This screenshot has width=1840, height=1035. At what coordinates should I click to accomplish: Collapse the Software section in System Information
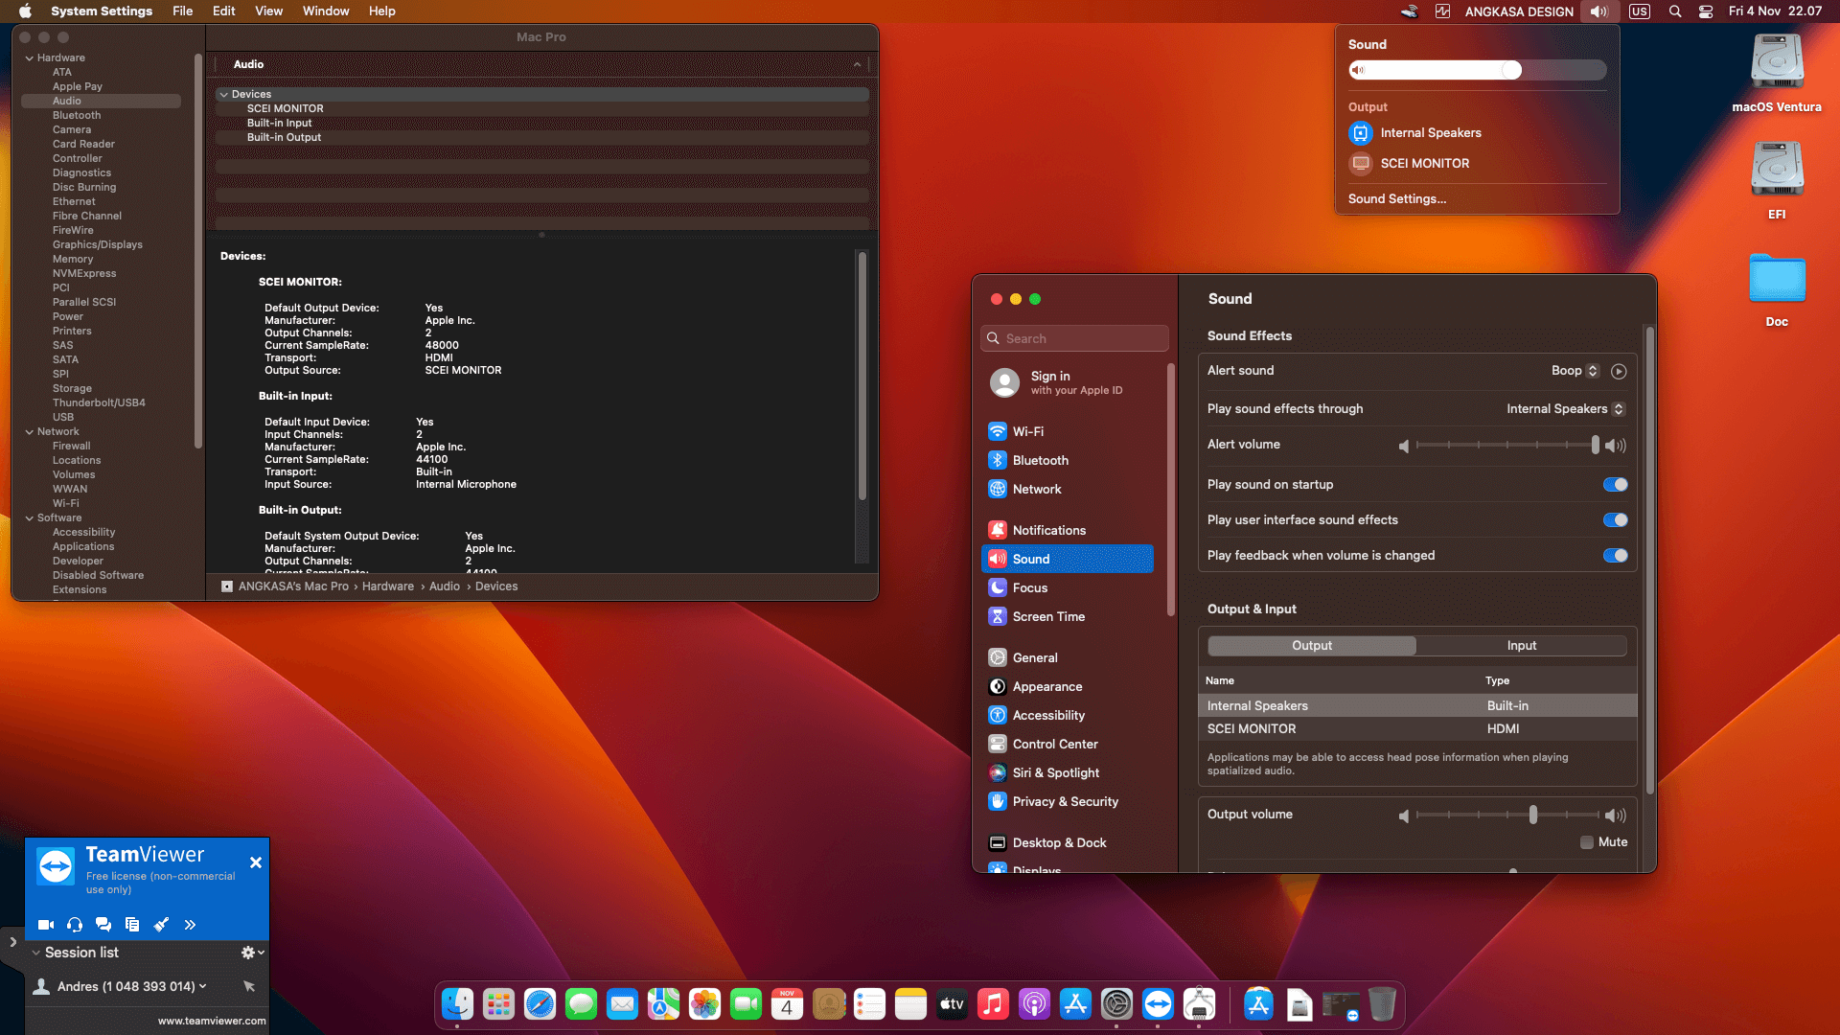[x=30, y=518]
